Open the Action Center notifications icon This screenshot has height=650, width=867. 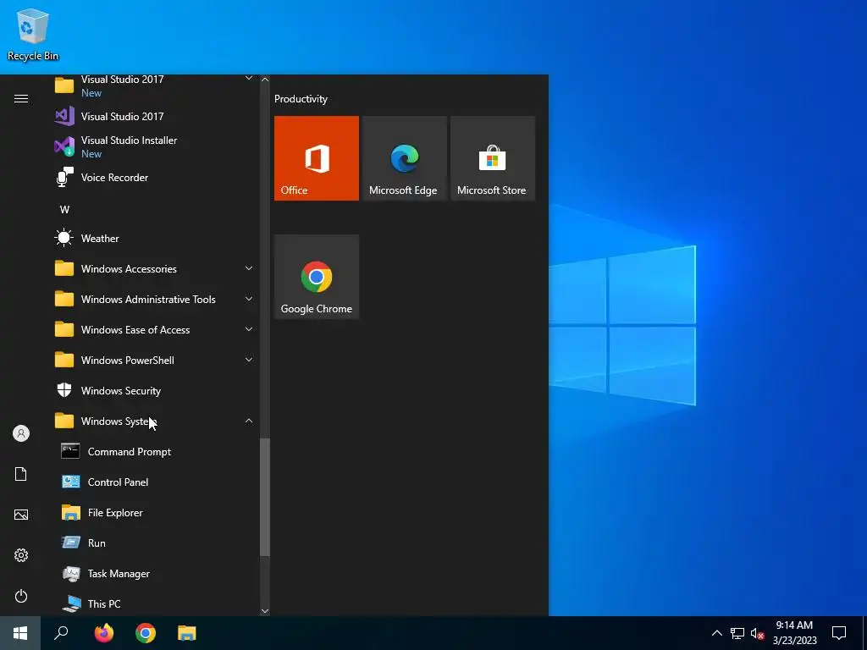click(x=839, y=633)
